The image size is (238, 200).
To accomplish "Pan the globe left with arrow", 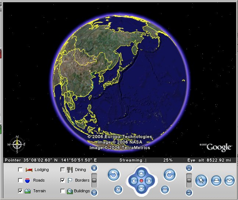I will [x=134, y=181].
